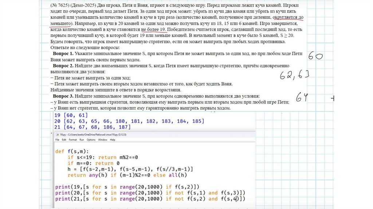Screen dimensions: 373x209
Task: Click the text 'Ответьте на следующие вопросы:'
Action: click(x=85, y=48)
